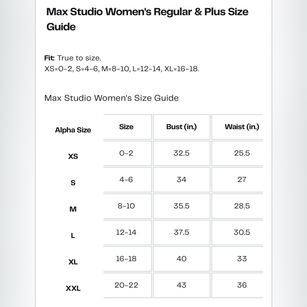Click the 32.5 bust measurement cell
307x307 pixels.
[x=181, y=153]
